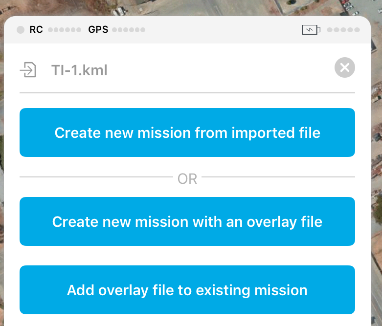Create new mission with an overlay file
Image resolution: width=382 pixels, height=326 pixels.
(x=187, y=221)
